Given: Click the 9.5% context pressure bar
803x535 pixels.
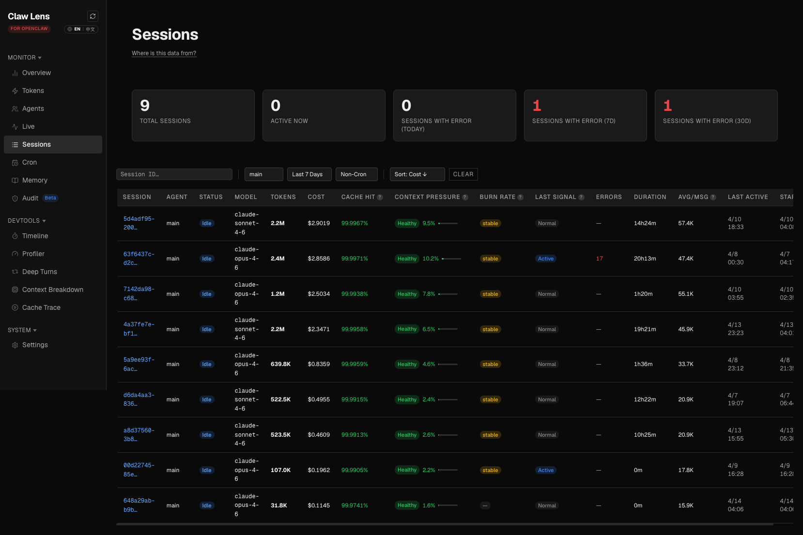Looking at the screenshot, I should click(x=448, y=224).
